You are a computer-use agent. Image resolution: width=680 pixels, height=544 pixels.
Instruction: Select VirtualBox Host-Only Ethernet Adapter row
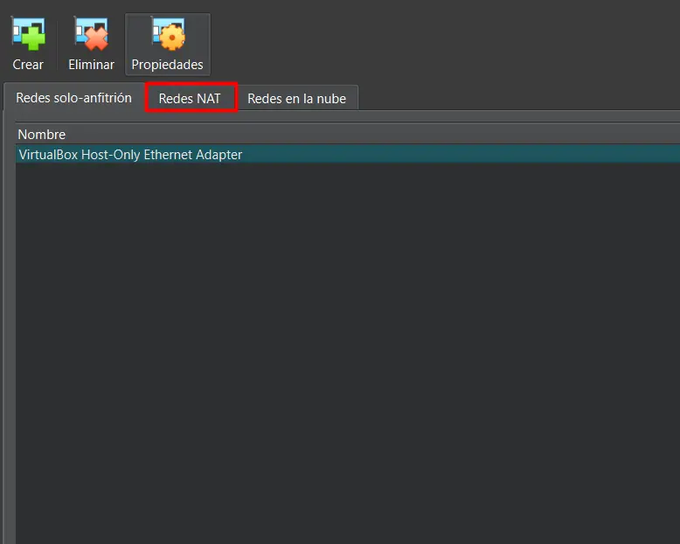(x=130, y=155)
